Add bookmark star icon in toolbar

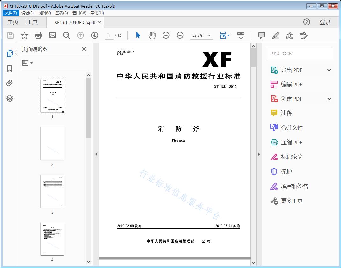[25, 35]
